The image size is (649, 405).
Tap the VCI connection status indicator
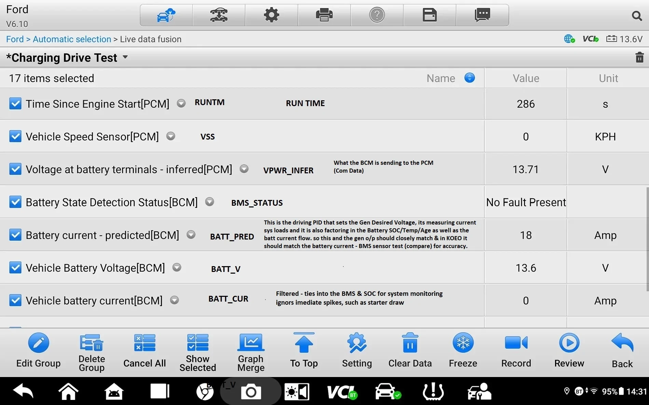(x=591, y=39)
